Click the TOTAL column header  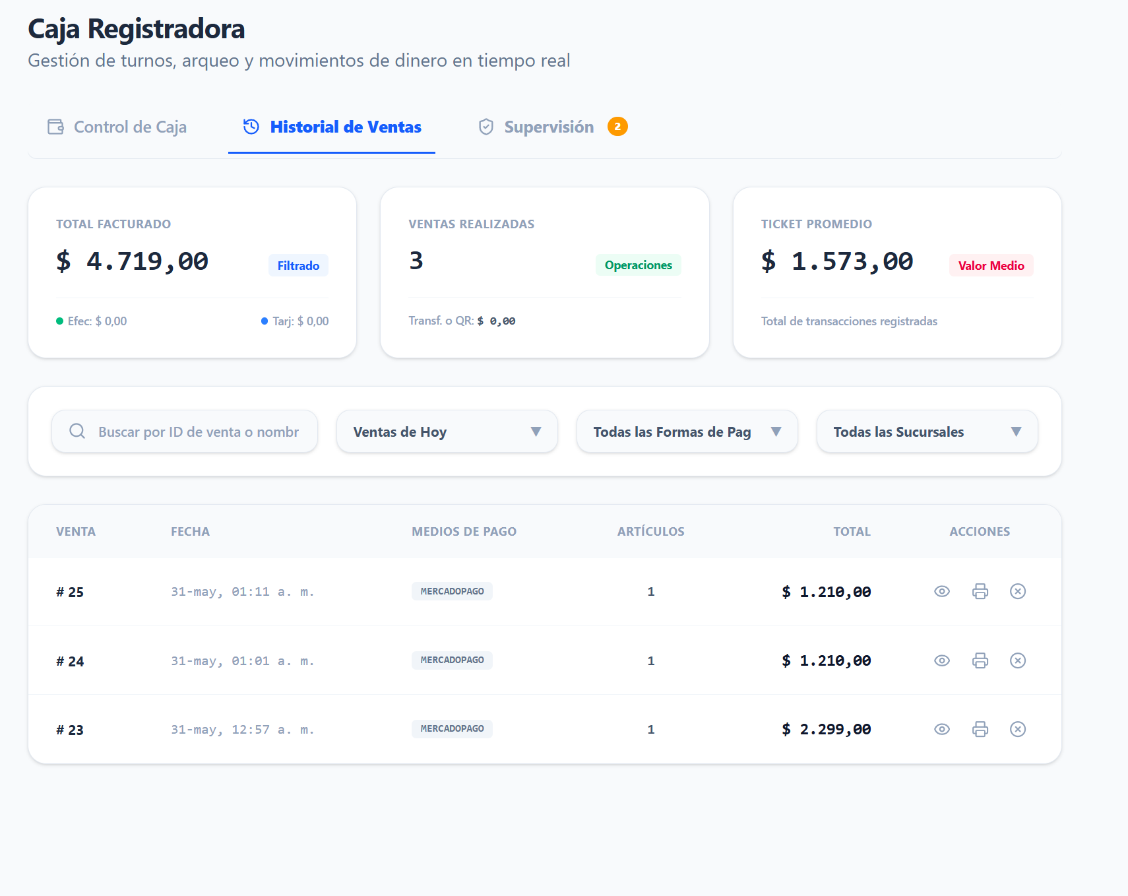coord(852,531)
